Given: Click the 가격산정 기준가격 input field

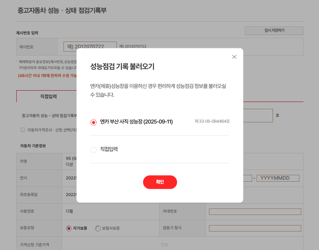Looking at the screenshot, I should tap(112, 245).
